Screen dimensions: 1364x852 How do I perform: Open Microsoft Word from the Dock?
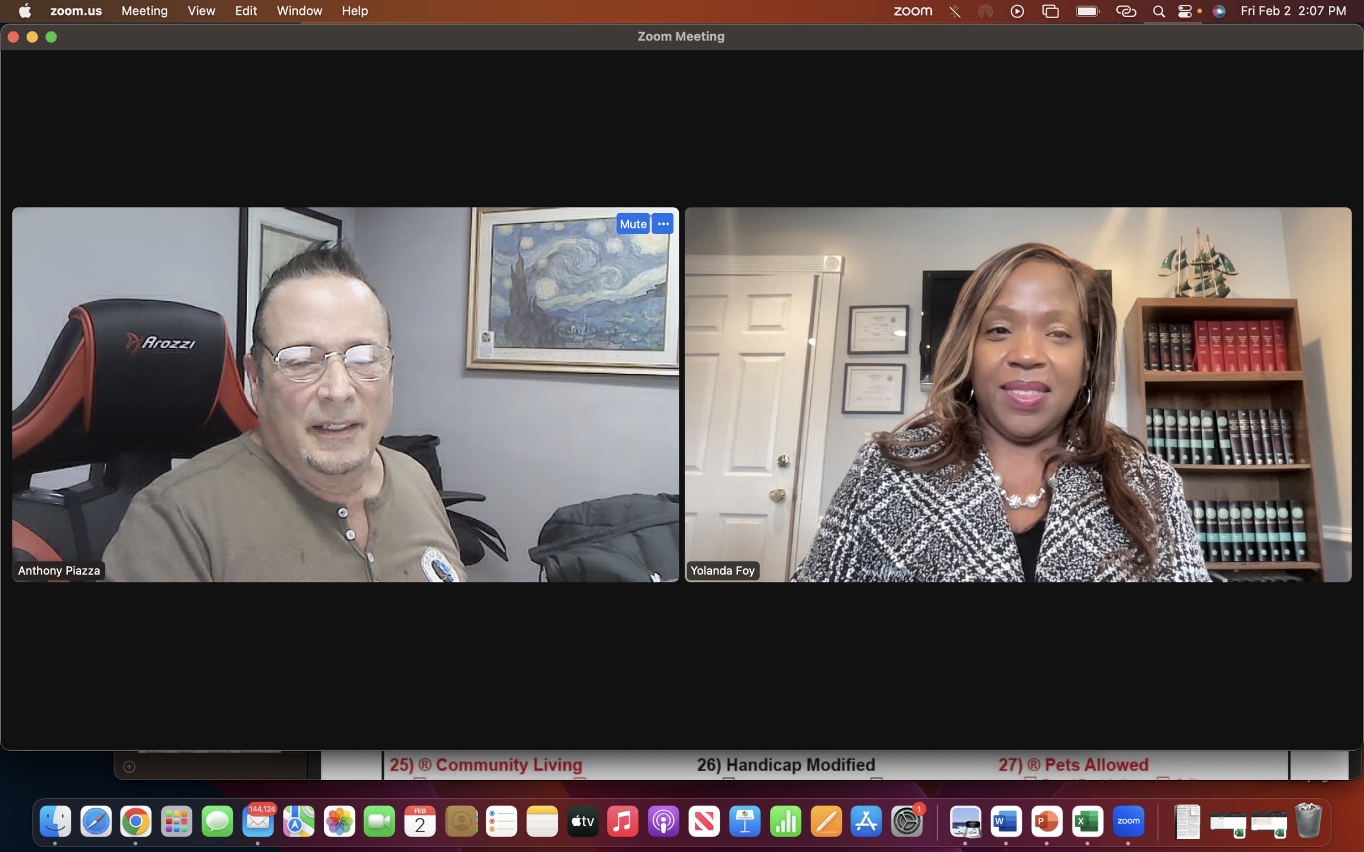(x=1006, y=822)
